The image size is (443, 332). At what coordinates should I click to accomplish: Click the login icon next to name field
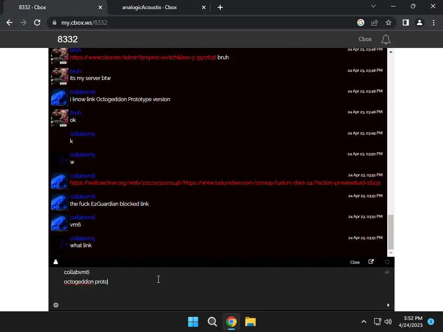pyautogui.click(x=387, y=272)
